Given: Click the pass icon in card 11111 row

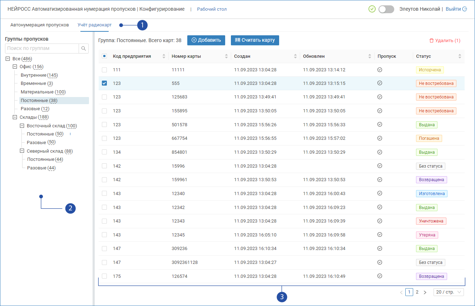Looking at the screenshot, I should 380,70.
